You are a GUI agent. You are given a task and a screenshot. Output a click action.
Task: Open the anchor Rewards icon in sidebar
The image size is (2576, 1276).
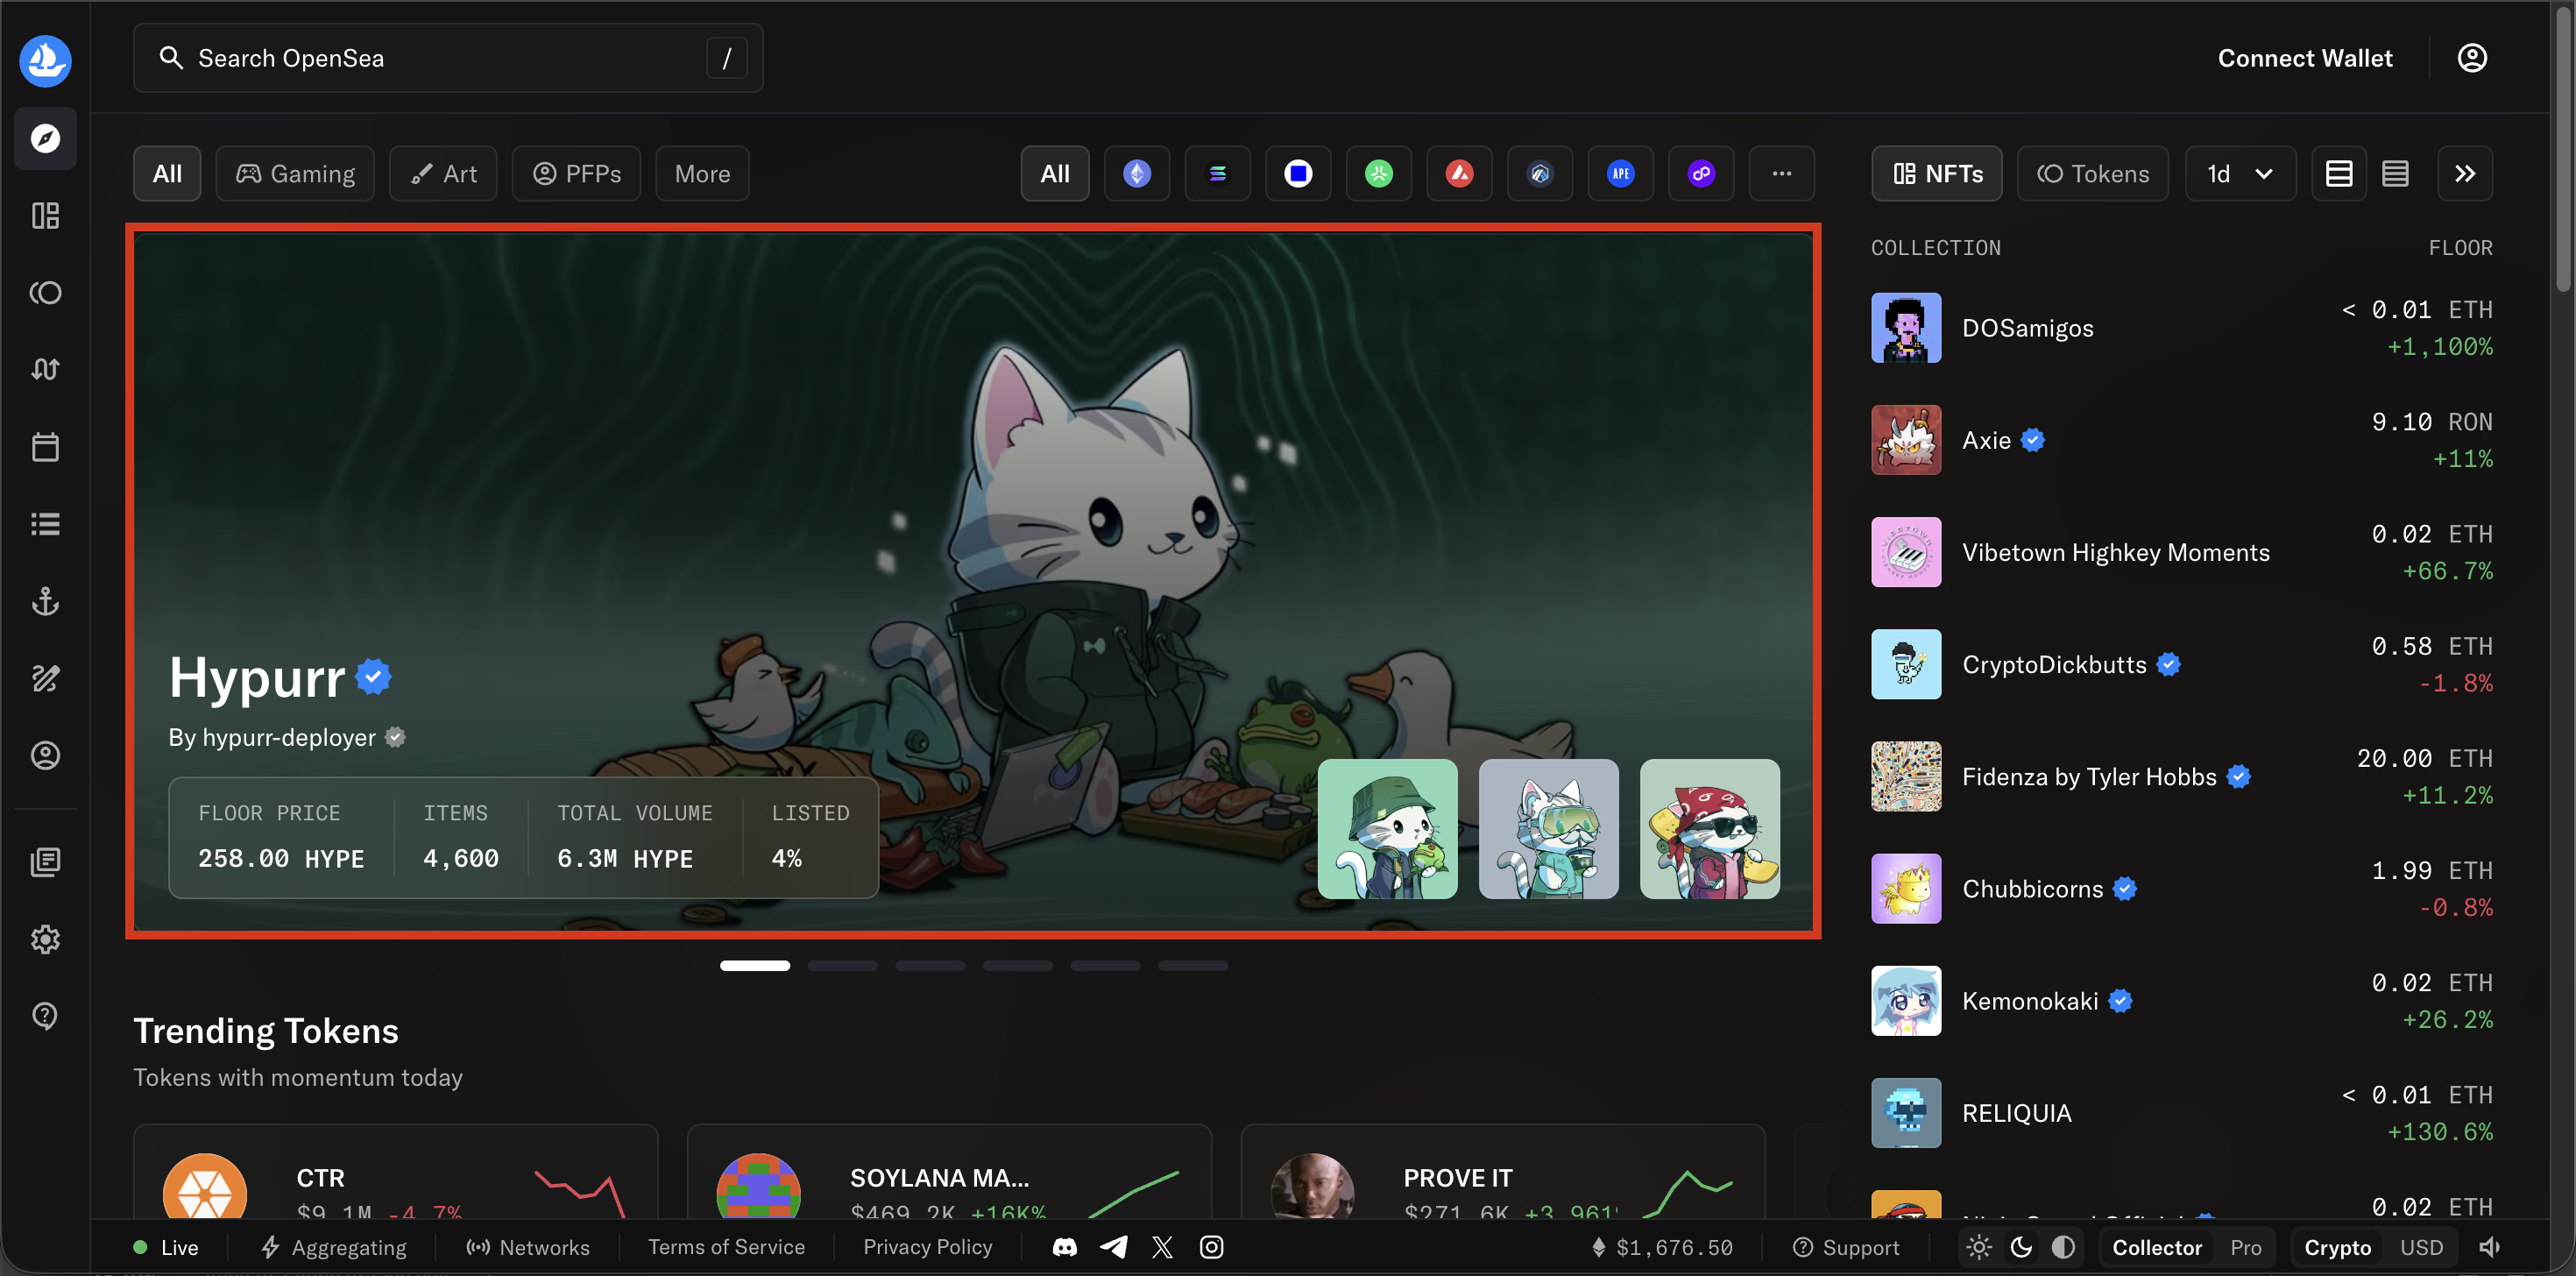(x=45, y=601)
